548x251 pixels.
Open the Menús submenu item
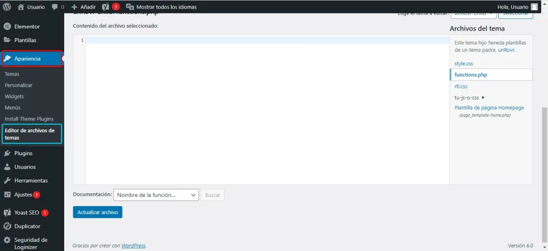click(x=13, y=108)
